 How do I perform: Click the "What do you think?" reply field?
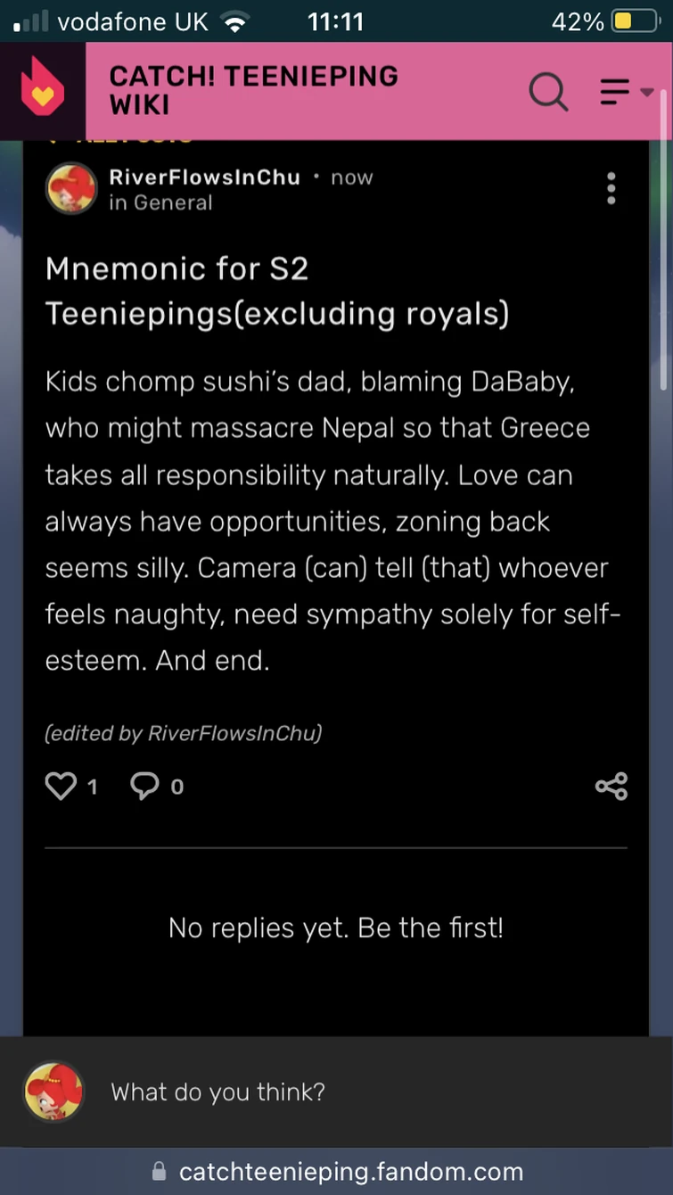pos(357,1092)
